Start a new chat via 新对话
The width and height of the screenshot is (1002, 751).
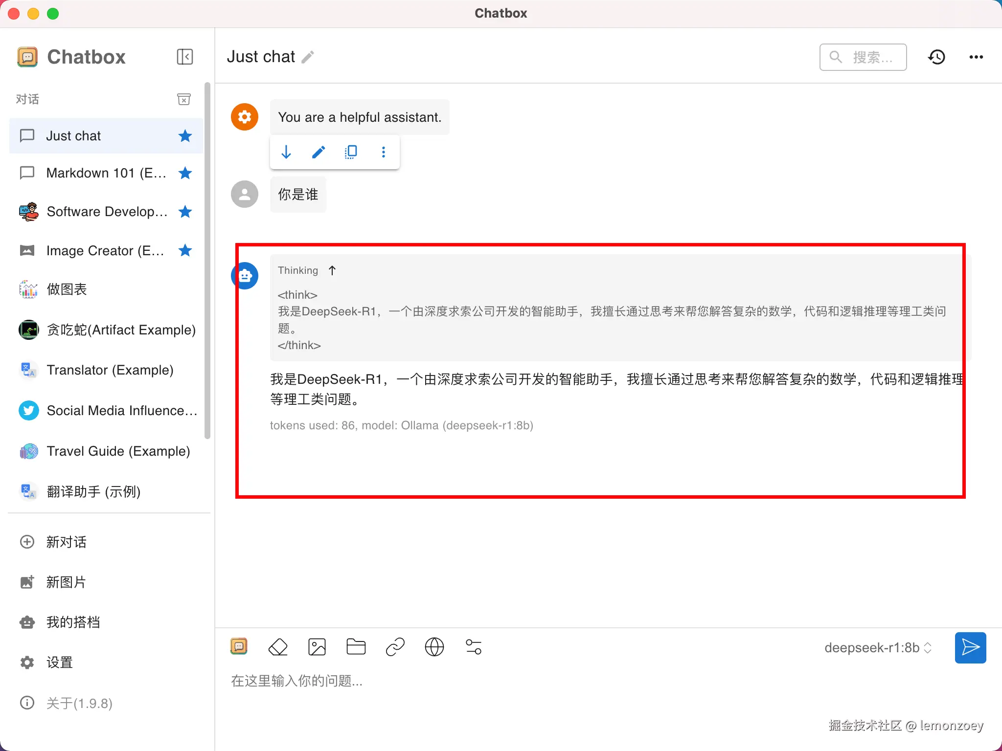[66, 542]
